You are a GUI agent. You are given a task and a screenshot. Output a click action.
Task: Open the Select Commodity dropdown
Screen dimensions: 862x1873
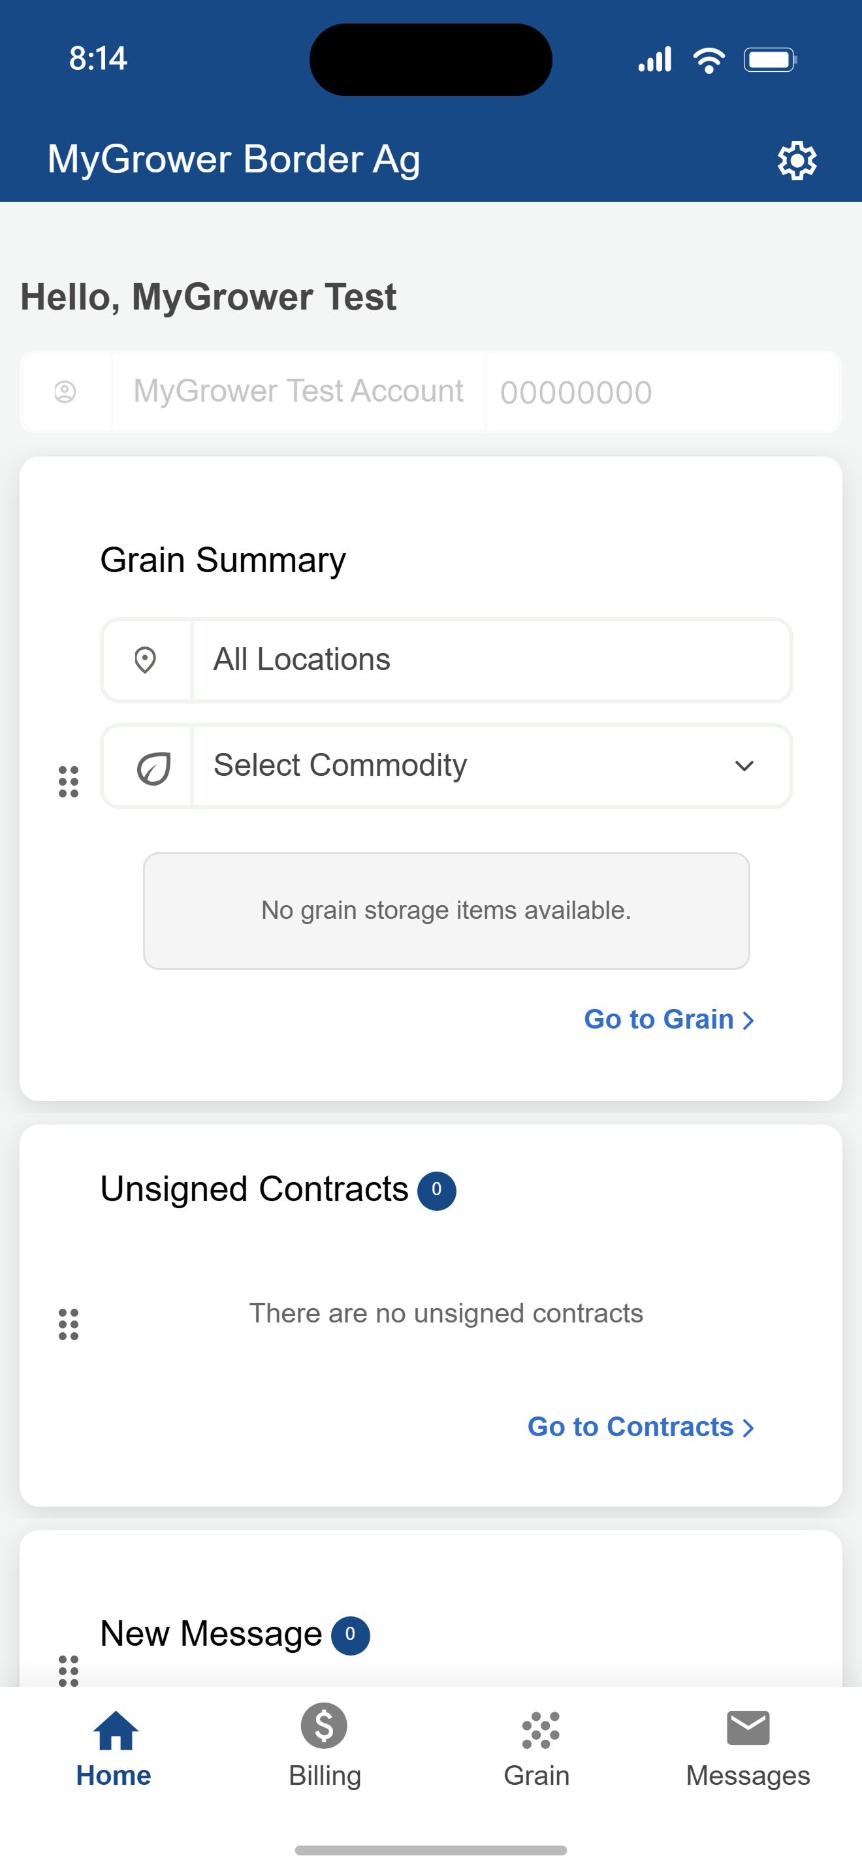(x=446, y=765)
